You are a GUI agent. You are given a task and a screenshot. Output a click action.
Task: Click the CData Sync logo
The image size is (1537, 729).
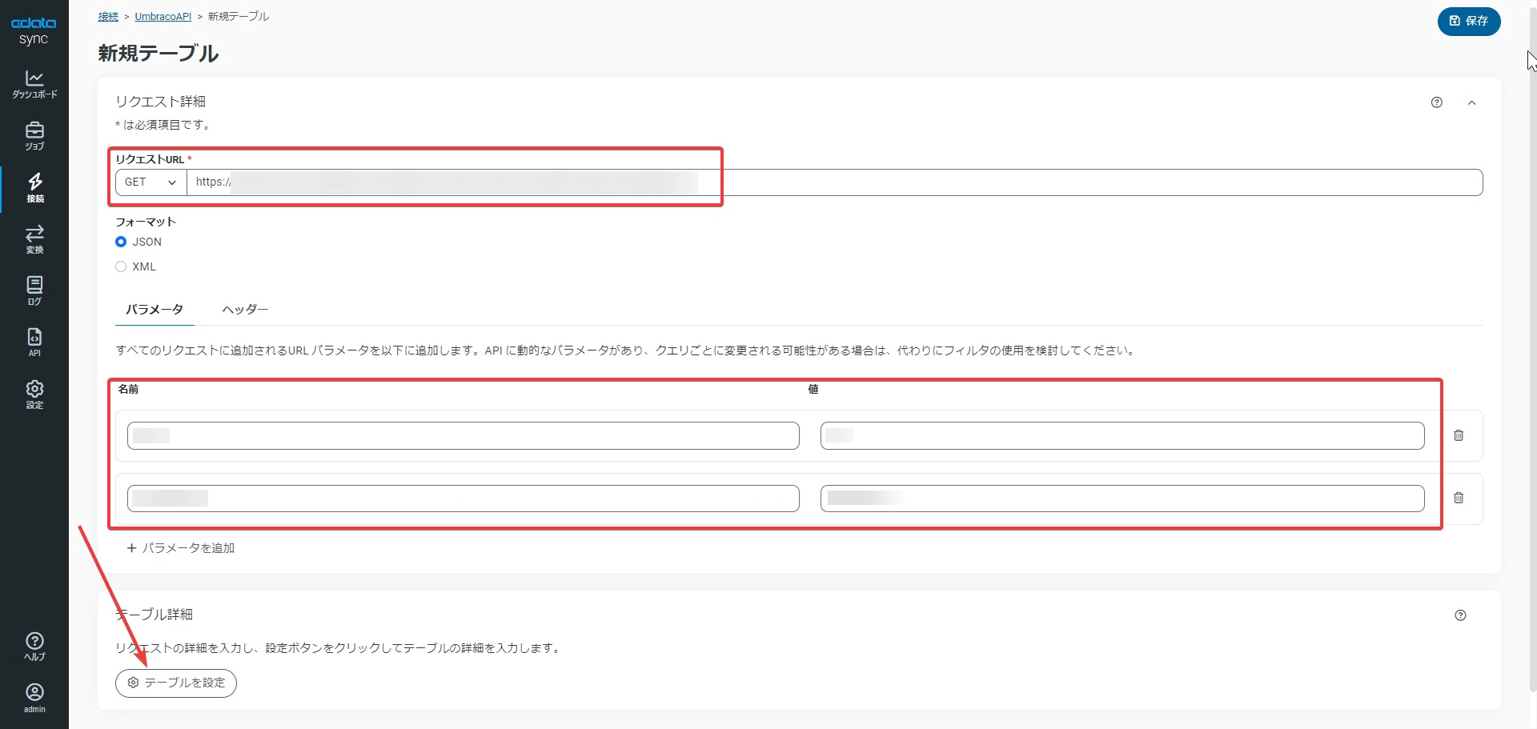click(34, 30)
